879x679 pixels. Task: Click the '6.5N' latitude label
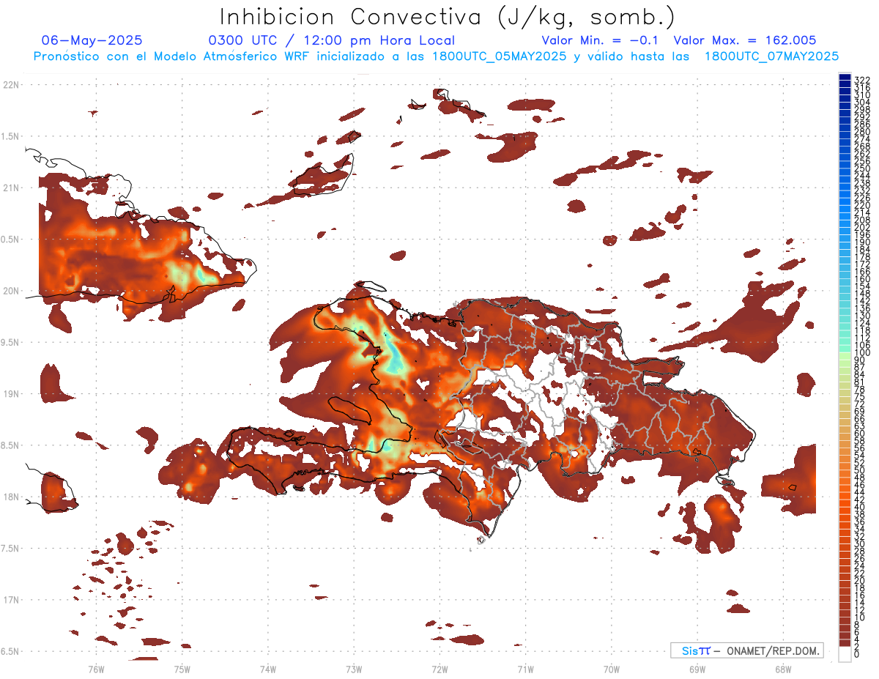pos(11,651)
